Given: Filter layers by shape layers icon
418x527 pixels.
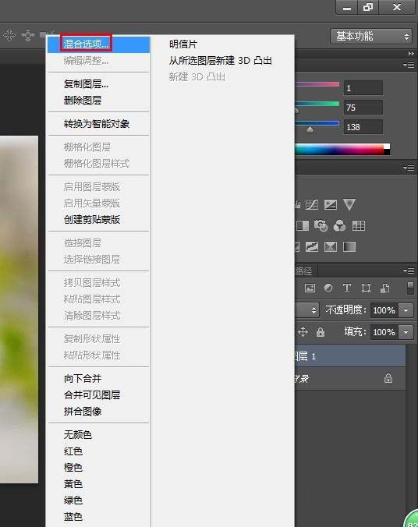Looking at the screenshot, I should point(366,288).
